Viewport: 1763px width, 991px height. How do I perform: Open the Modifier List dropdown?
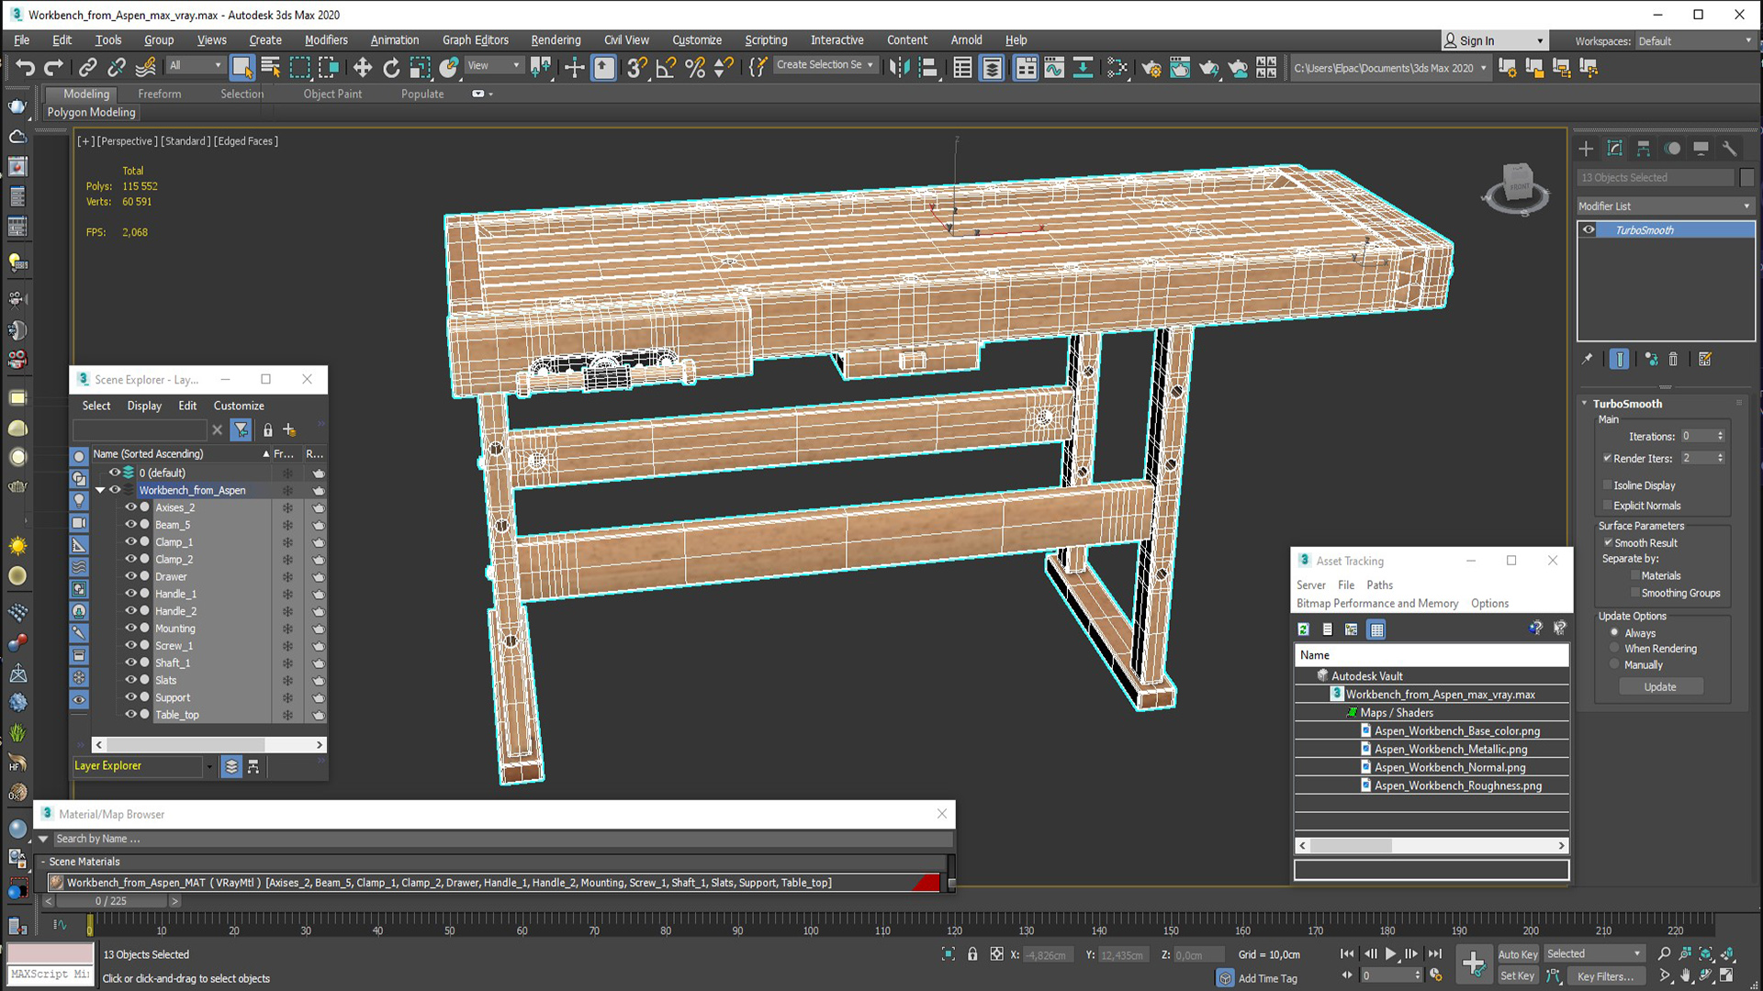[x=1665, y=206]
